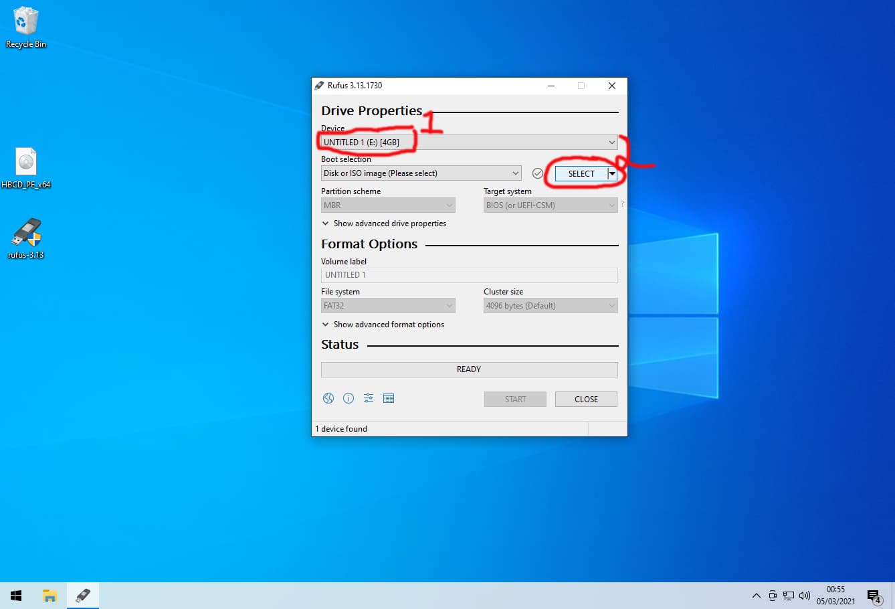
Task: Click the Meet Now tray icon
Action: click(x=773, y=596)
